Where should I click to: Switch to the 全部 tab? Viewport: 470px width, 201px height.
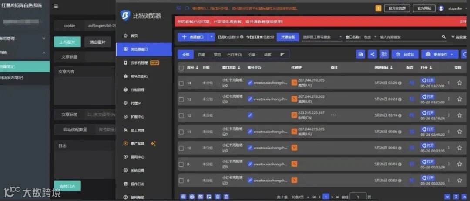186,54
